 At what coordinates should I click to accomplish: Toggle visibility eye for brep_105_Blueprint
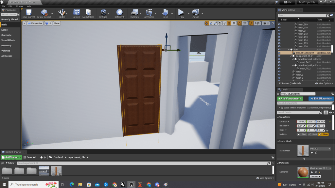pyautogui.click(x=279, y=53)
